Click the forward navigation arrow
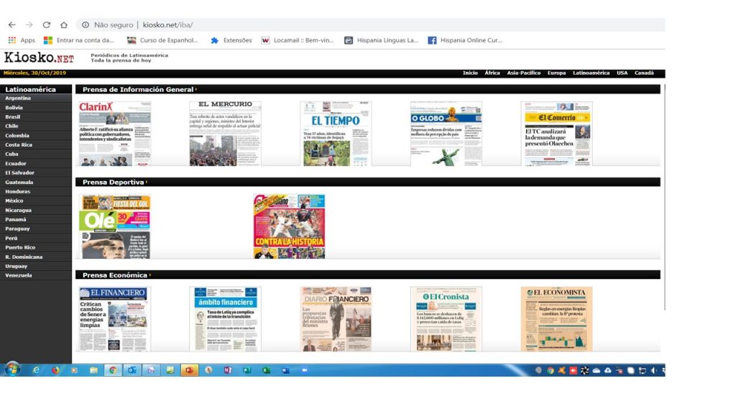 [29, 25]
